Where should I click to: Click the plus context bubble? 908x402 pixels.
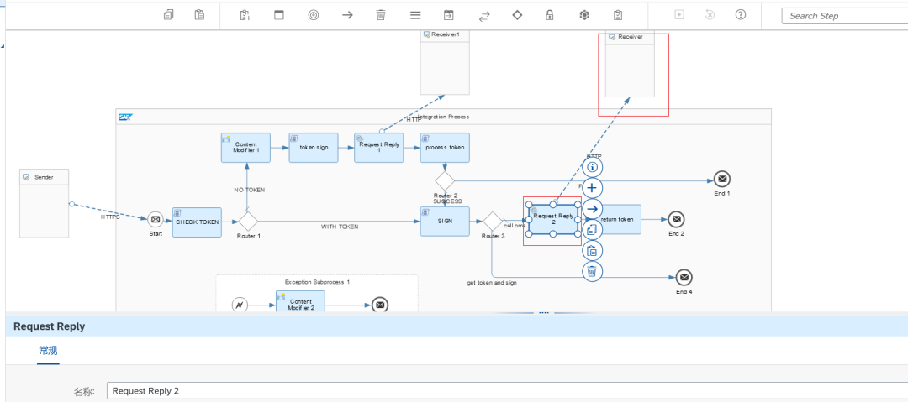point(592,188)
